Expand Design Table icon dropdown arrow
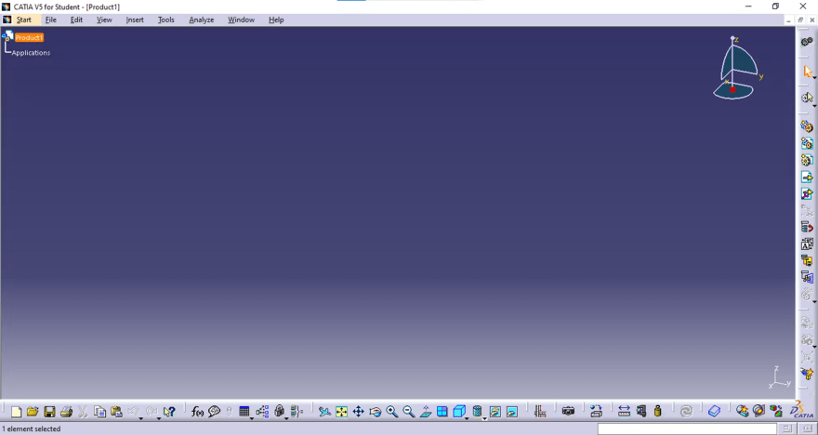 252,417
